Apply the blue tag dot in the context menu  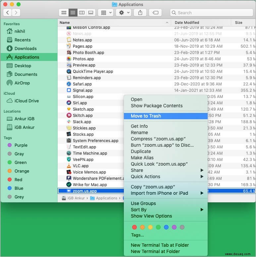[x=166, y=227]
